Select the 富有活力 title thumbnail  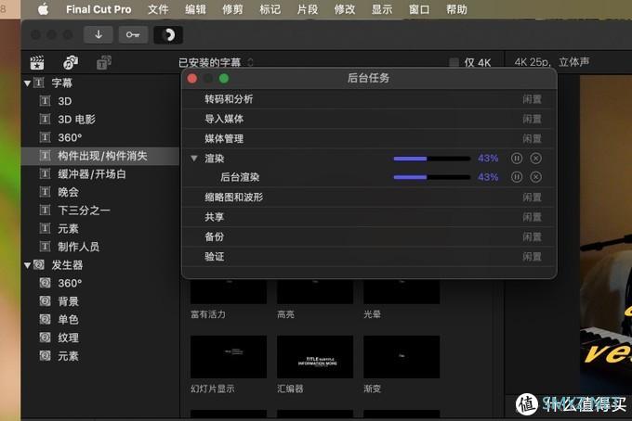(x=229, y=291)
